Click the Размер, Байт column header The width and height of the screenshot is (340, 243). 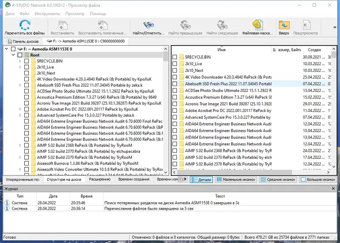point(289,50)
